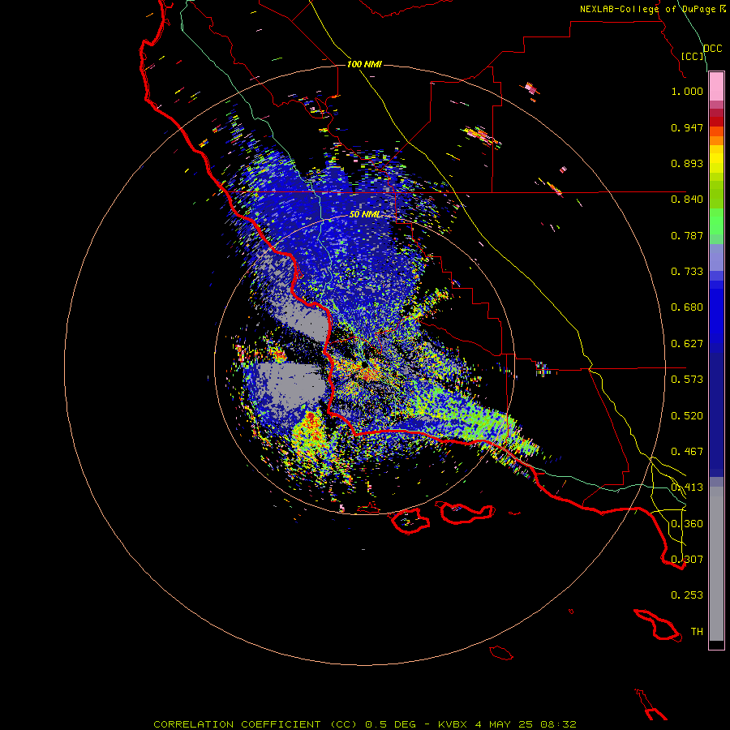Click the 0.307 scale value

point(687,560)
